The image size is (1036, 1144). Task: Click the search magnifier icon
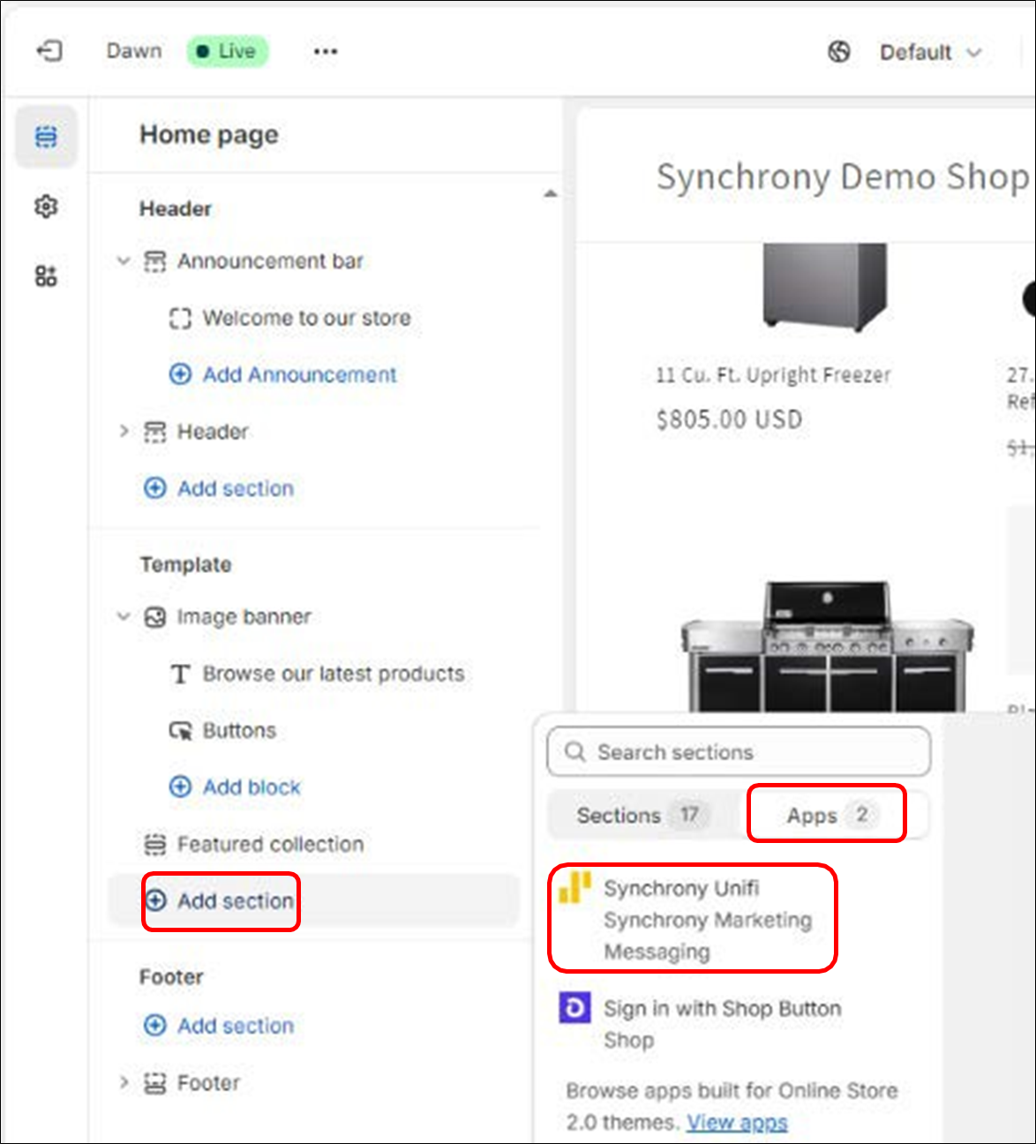click(575, 752)
